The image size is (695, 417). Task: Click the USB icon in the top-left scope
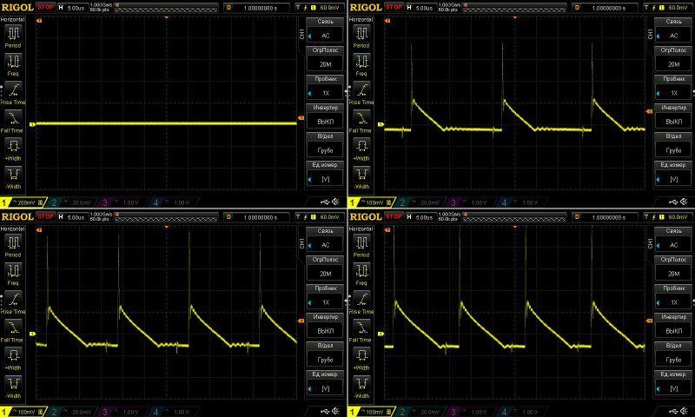[x=321, y=202]
